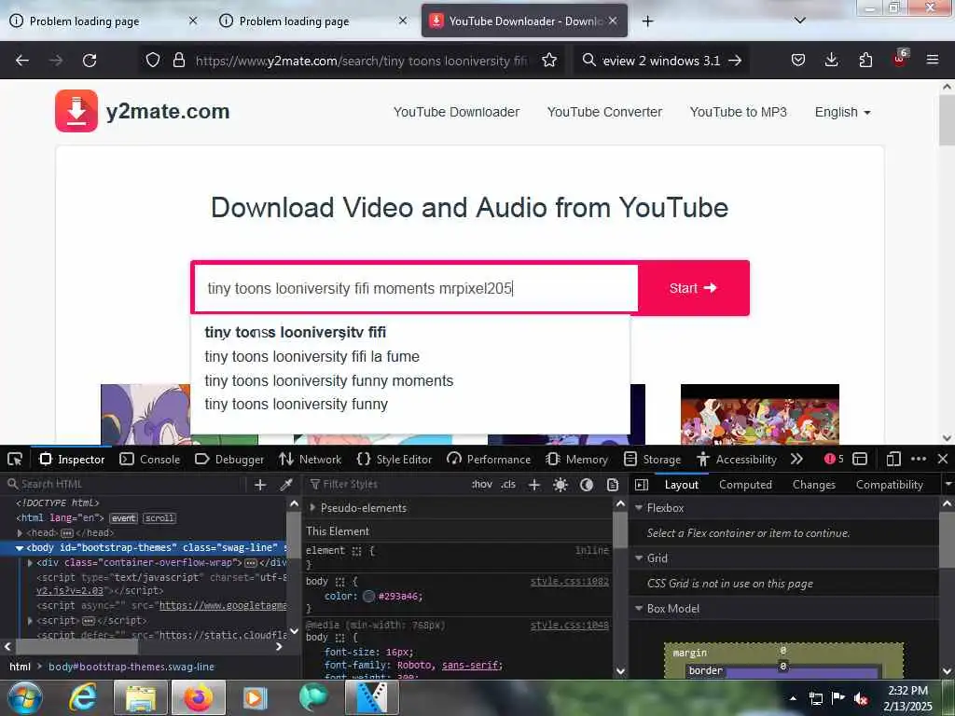This screenshot has height=716, width=955.
Task: Create a new node with plus icon
Action: (x=260, y=485)
